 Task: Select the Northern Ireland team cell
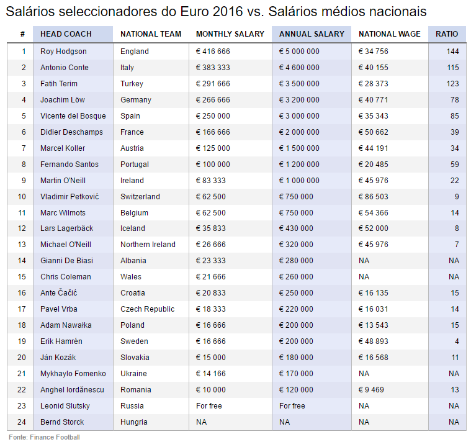click(x=148, y=245)
